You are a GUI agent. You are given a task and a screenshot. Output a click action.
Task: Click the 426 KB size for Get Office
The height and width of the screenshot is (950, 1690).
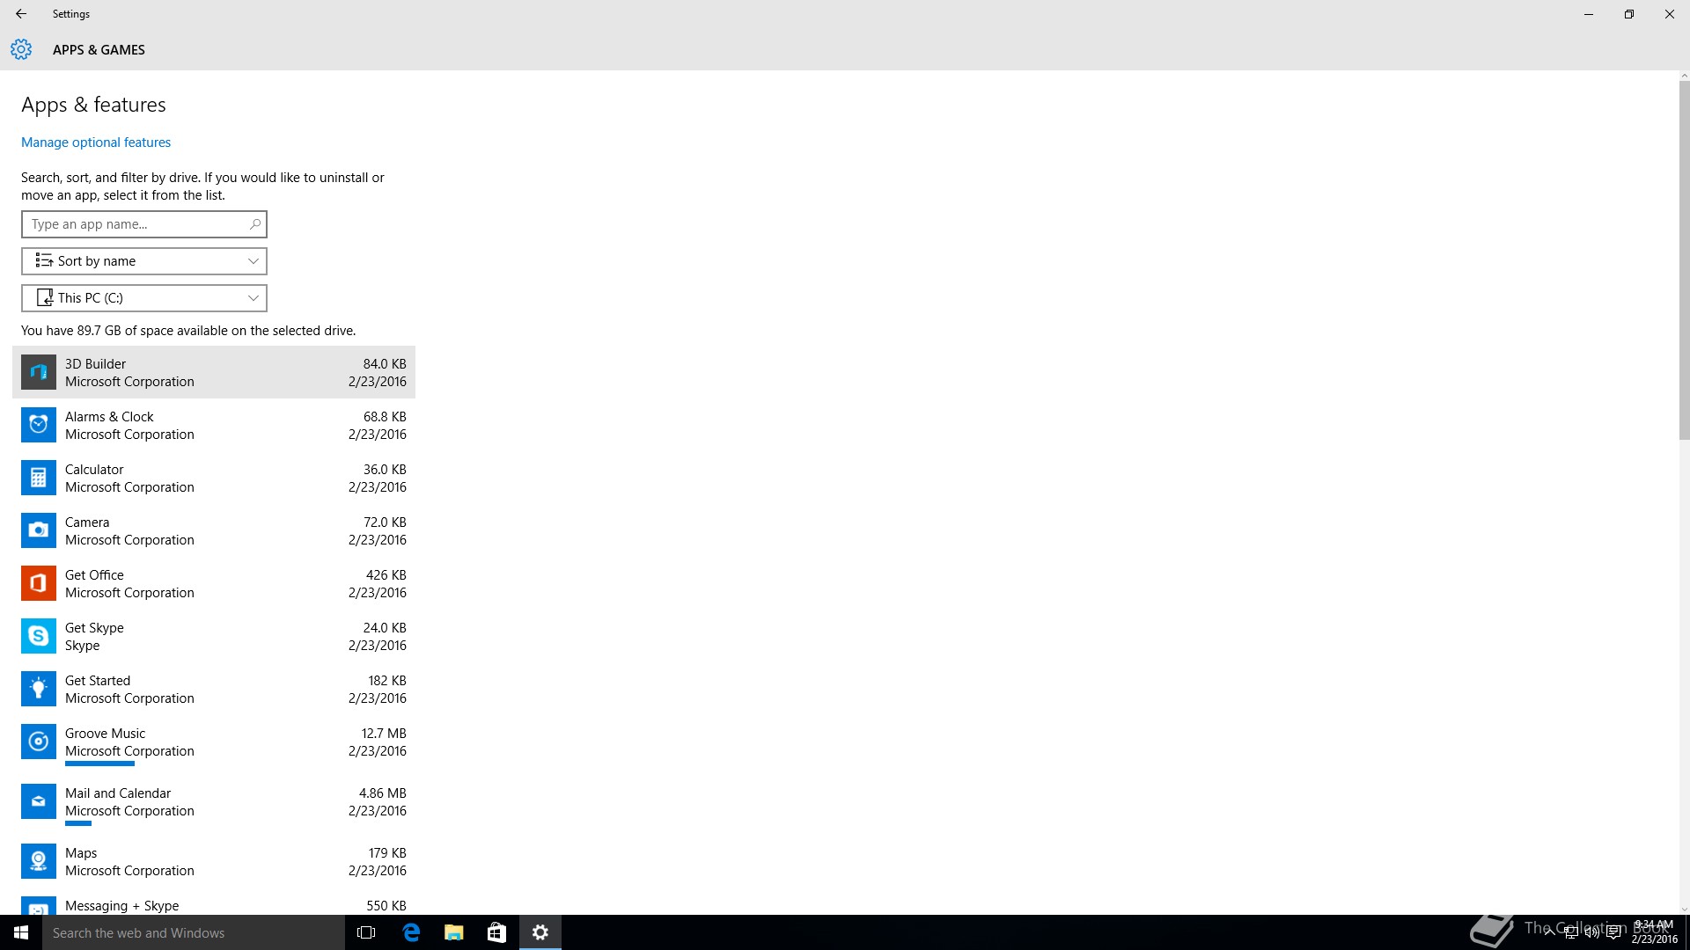click(x=386, y=575)
